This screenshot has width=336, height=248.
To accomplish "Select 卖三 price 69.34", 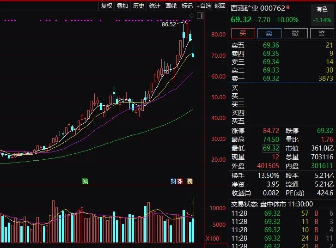I will [271, 62].
